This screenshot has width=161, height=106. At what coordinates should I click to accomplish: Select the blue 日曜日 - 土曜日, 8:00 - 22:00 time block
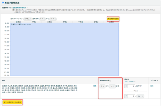pyautogui.click(x=64, y=49)
